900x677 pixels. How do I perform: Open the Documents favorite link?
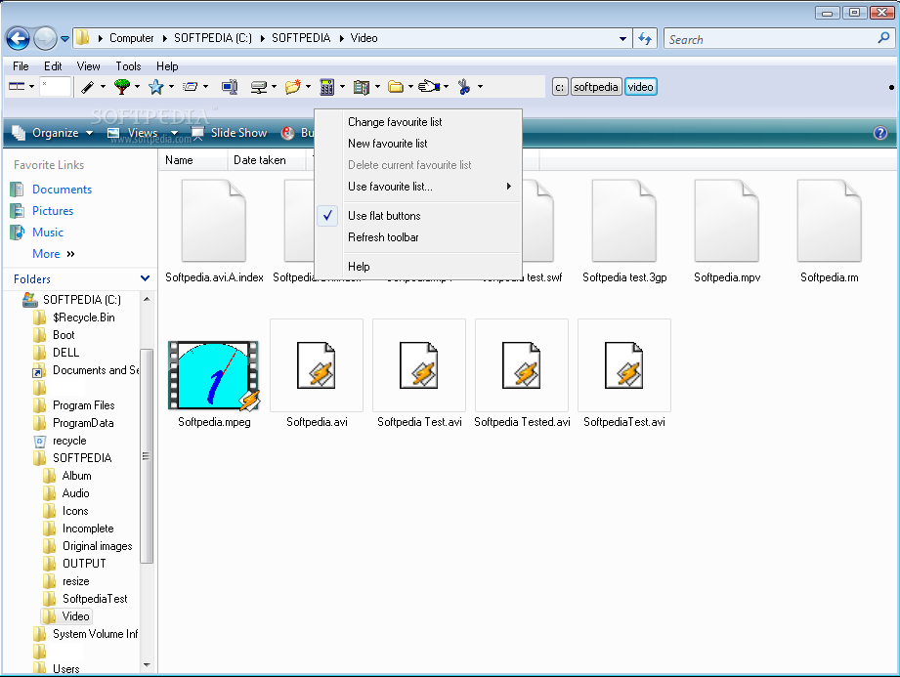[62, 190]
